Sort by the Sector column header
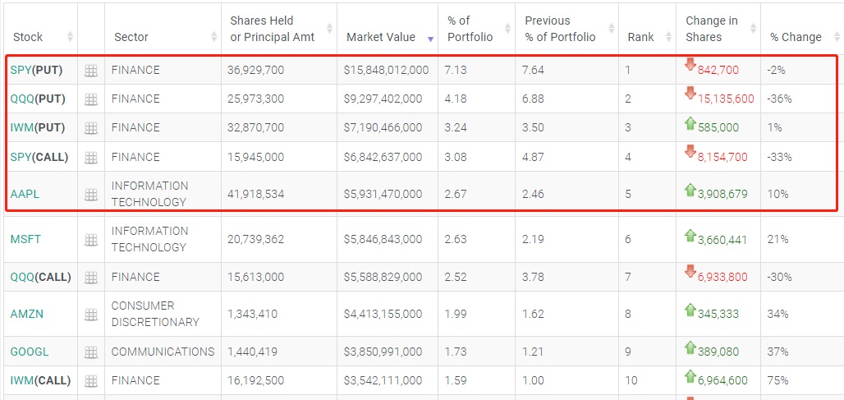Viewport: 844px width, 400px height. pos(131,37)
